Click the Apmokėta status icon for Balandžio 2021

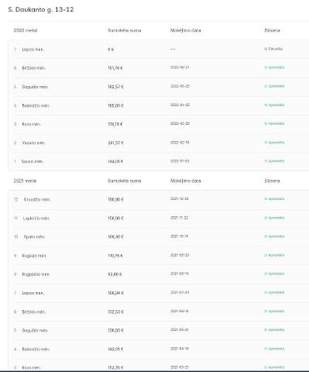266,349
